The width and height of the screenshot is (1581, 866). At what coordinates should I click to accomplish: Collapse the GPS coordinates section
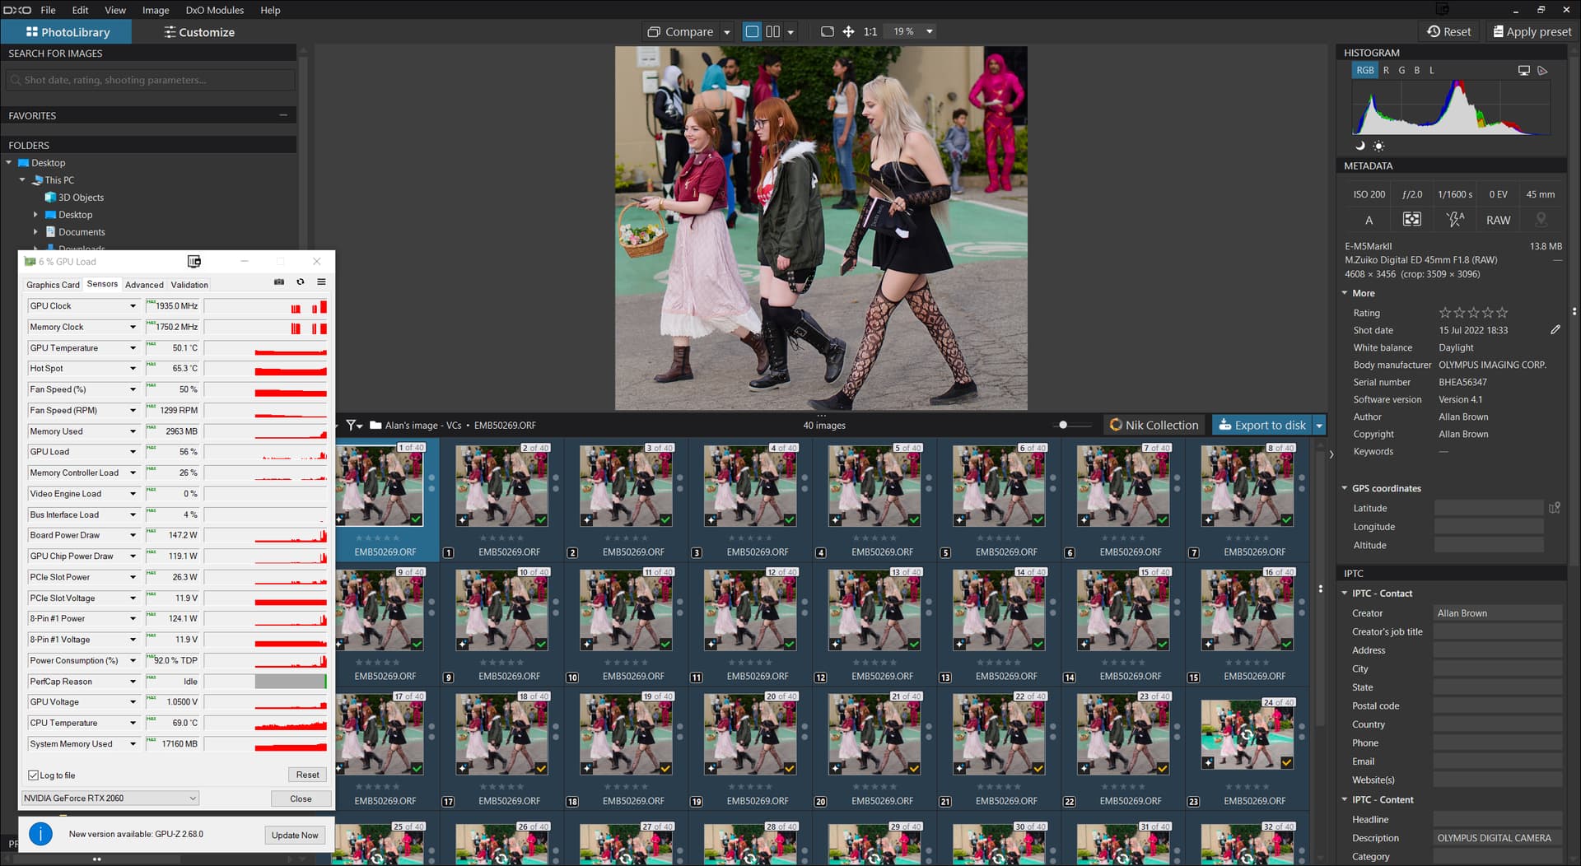click(1345, 488)
